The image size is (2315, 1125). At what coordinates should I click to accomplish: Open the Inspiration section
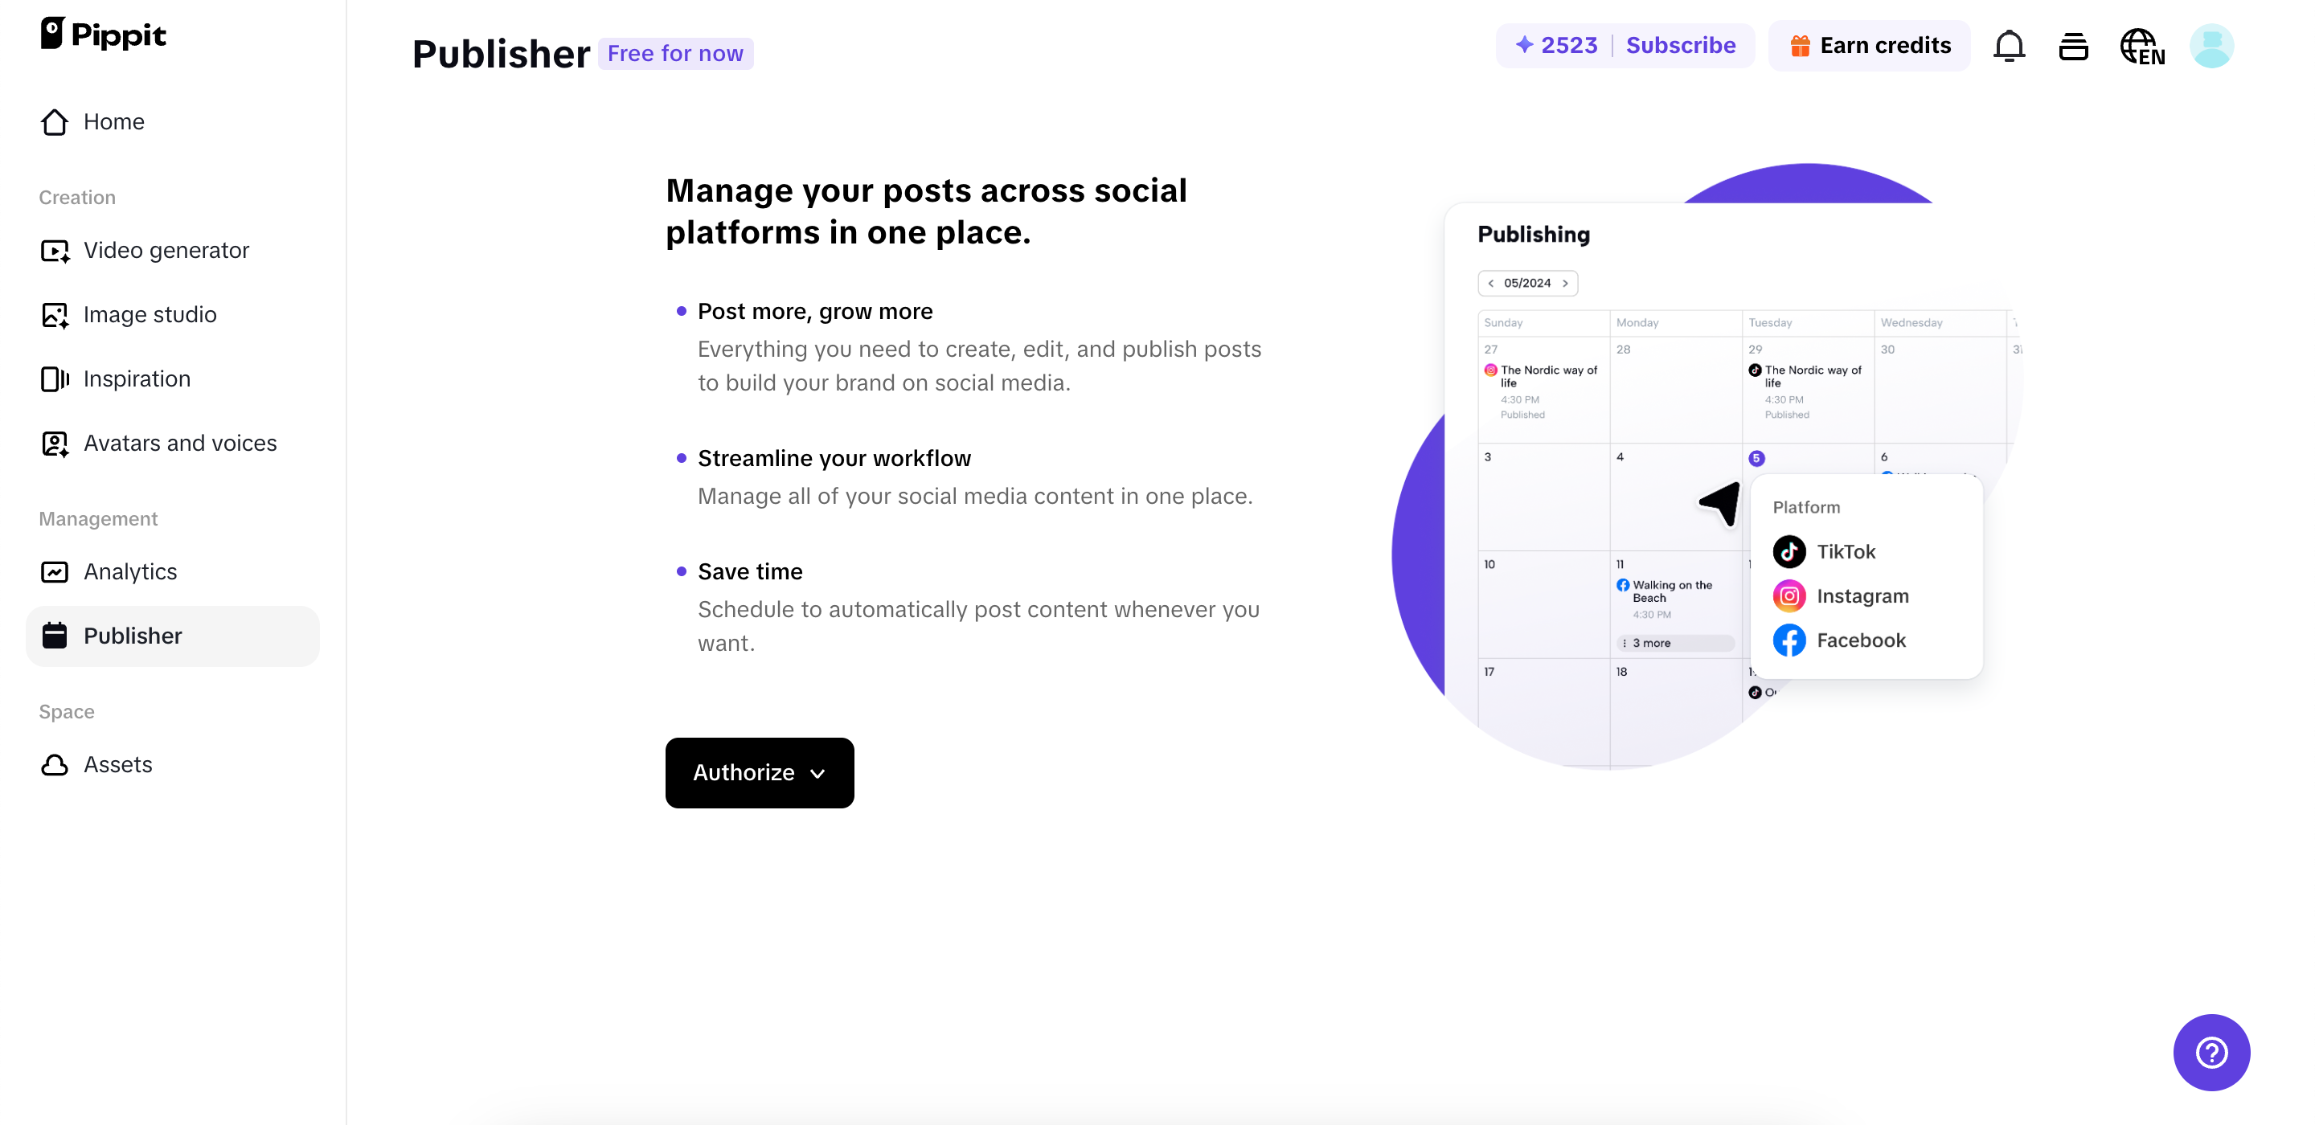pos(137,378)
